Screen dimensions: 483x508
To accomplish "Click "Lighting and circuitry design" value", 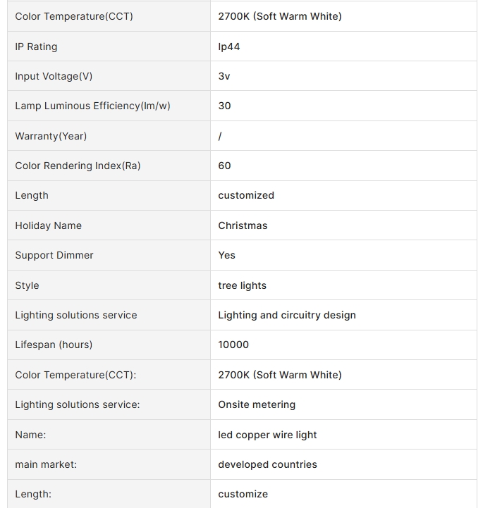I will tap(287, 315).
